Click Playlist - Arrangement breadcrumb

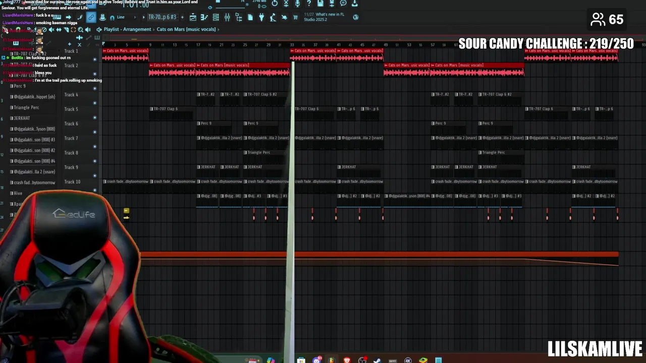pos(127,29)
